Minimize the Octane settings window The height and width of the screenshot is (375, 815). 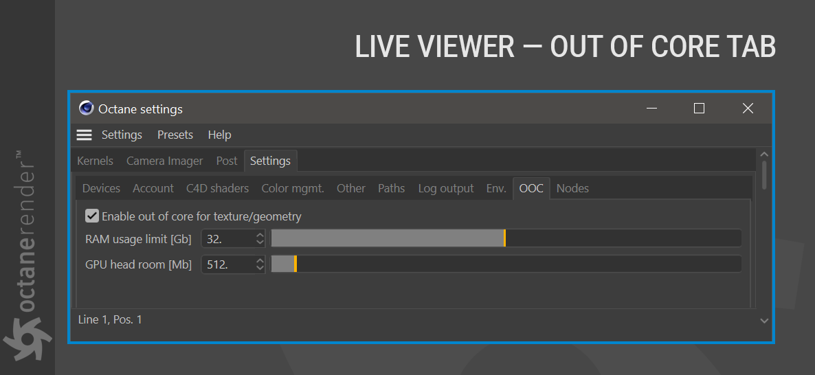click(x=651, y=108)
